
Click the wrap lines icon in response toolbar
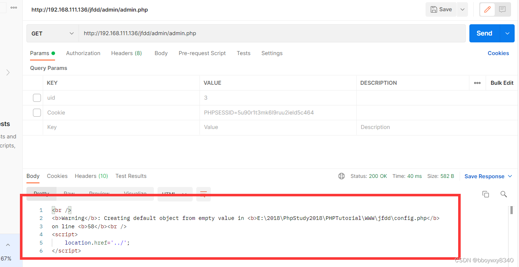pos(203,194)
